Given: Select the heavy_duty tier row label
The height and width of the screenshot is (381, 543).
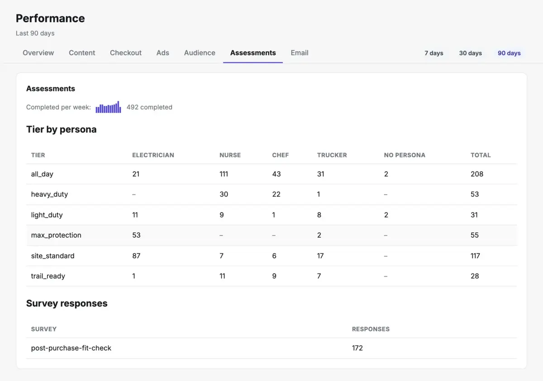Looking at the screenshot, I should (49, 194).
